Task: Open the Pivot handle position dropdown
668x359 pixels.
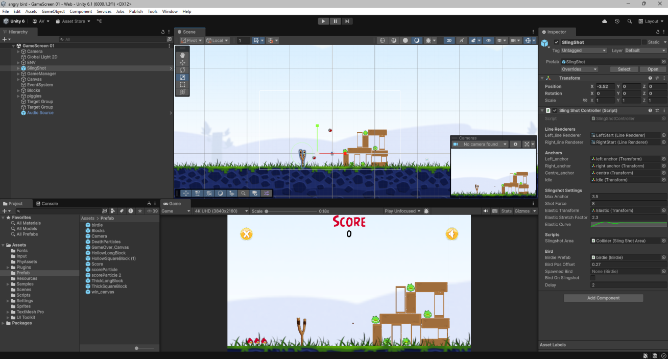Action: pyautogui.click(x=192, y=40)
